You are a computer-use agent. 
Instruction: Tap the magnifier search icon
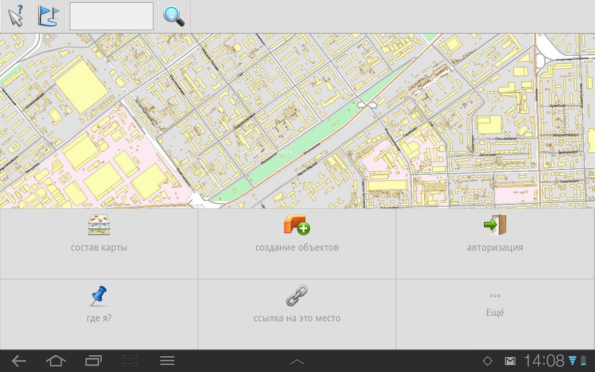[x=174, y=16]
